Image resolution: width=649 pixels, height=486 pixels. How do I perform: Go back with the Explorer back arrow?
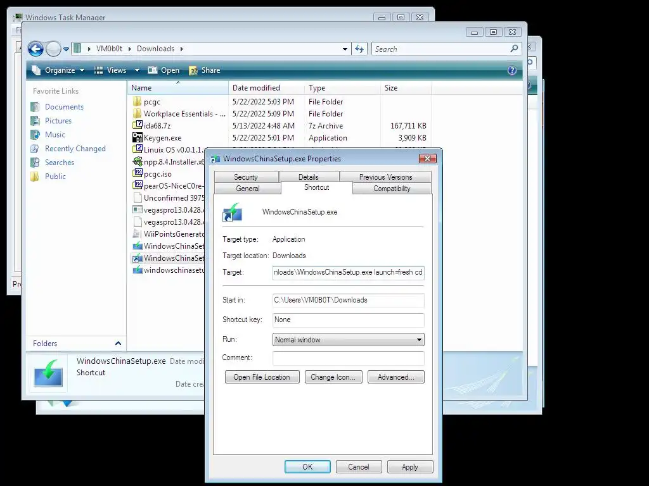pyautogui.click(x=35, y=49)
